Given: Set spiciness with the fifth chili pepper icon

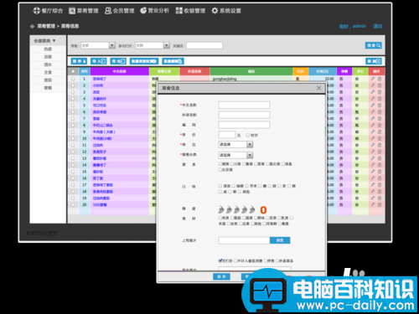Looking at the screenshot, I should [252, 209].
